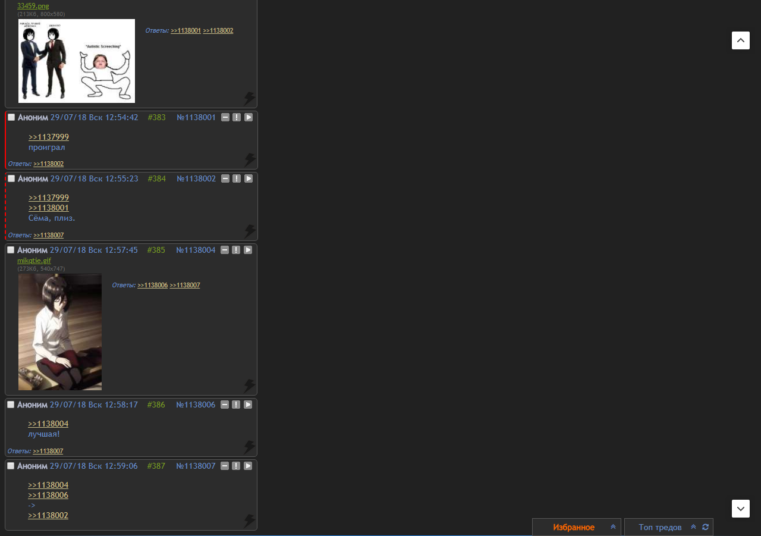
Task: Report post №1138006 using the exclamation icon
Action: pos(236,405)
